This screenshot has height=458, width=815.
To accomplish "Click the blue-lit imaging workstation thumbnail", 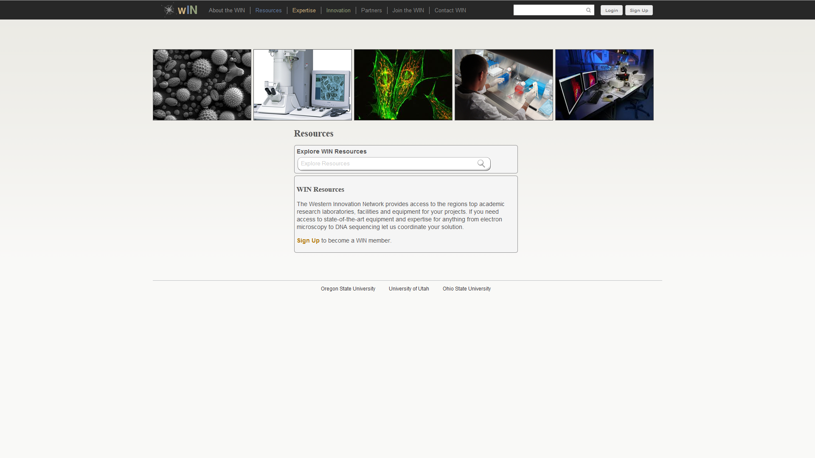I will click(x=604, y=85).
